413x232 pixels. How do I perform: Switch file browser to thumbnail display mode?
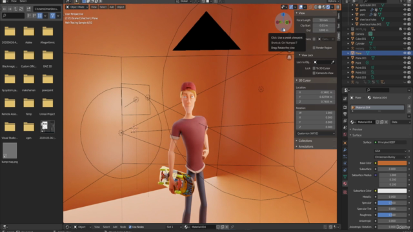coord(40,15)
